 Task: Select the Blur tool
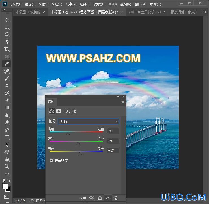tap(7, 115)
